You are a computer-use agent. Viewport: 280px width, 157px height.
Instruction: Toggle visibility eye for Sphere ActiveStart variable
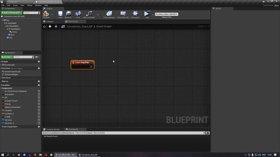(x=39, y=107)
